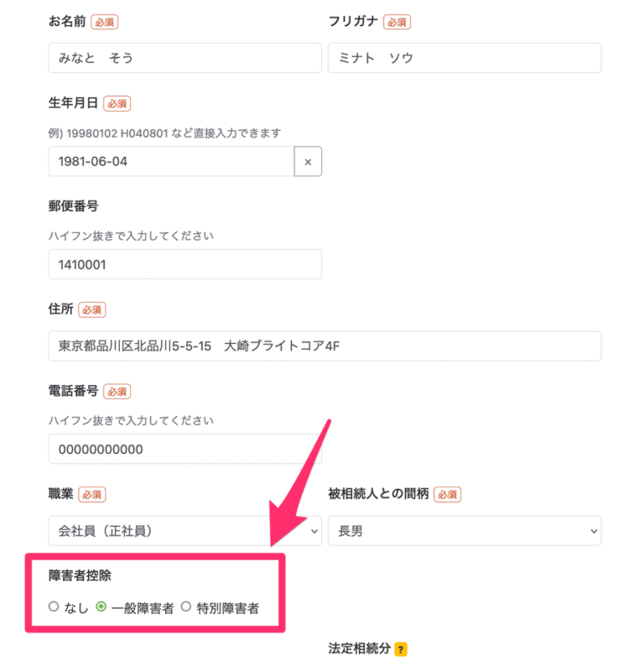Image resolution: width=644 pixels, height=661 pixels.
Task: Open the 職業 dropdown showing 会社員（正社員）
Action: pos(184,530)
